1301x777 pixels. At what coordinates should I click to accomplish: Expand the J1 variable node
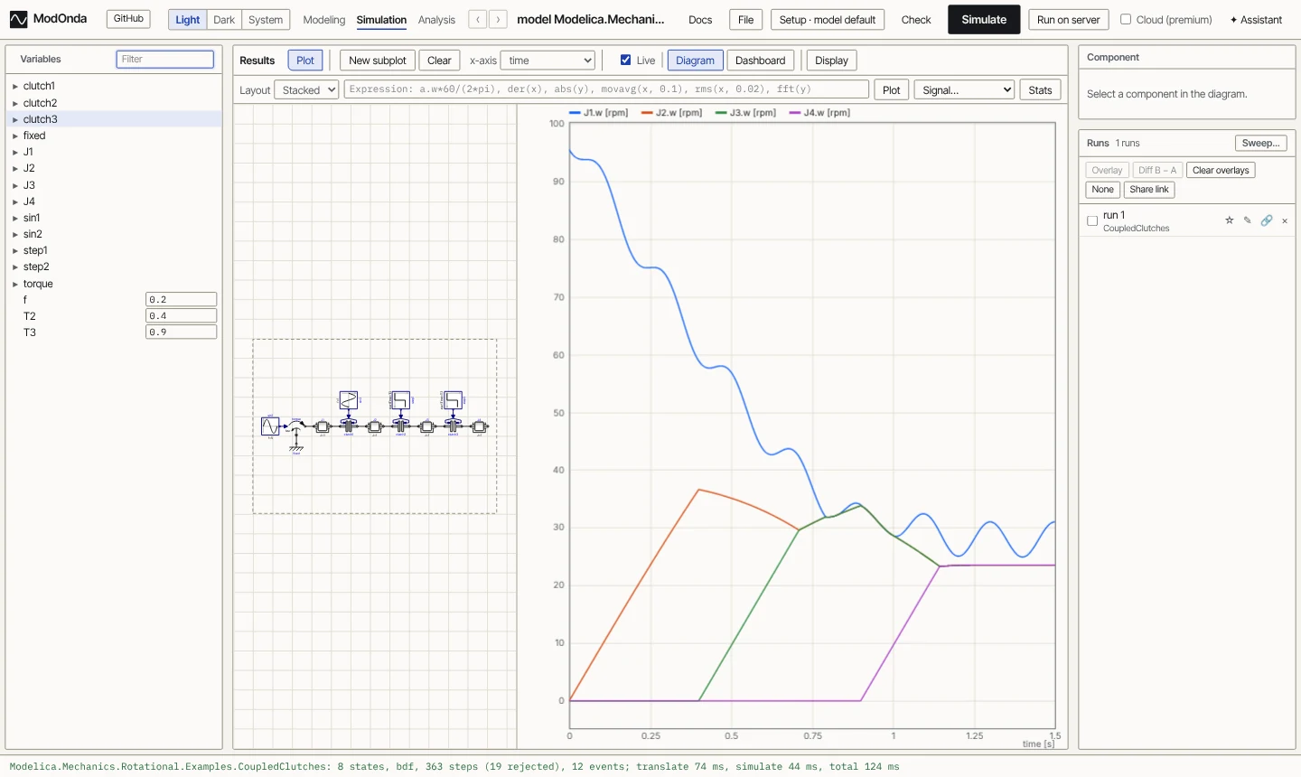point(15,153)
